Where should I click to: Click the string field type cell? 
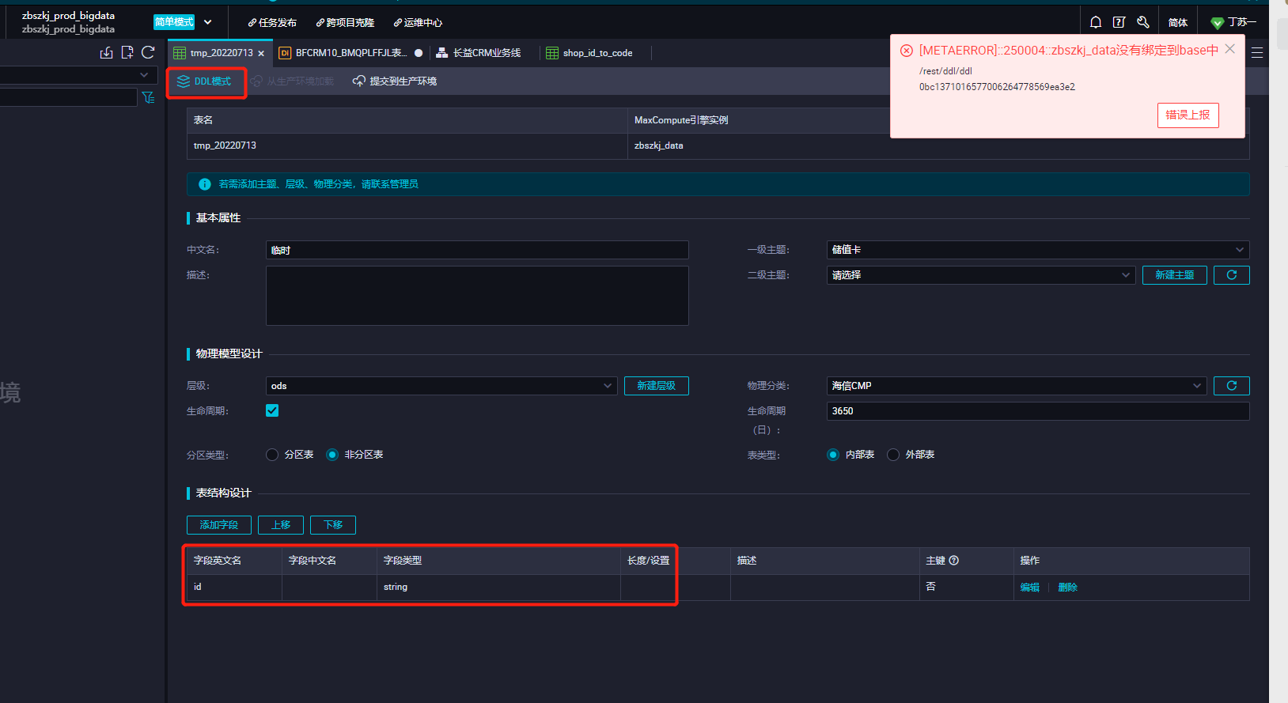(498, 587)
